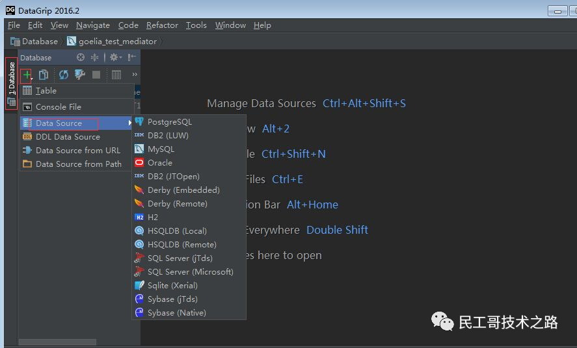Select SQL Server (Microsoft) data source
This screenshot has height=348, width=577.
tap(189, 271)
